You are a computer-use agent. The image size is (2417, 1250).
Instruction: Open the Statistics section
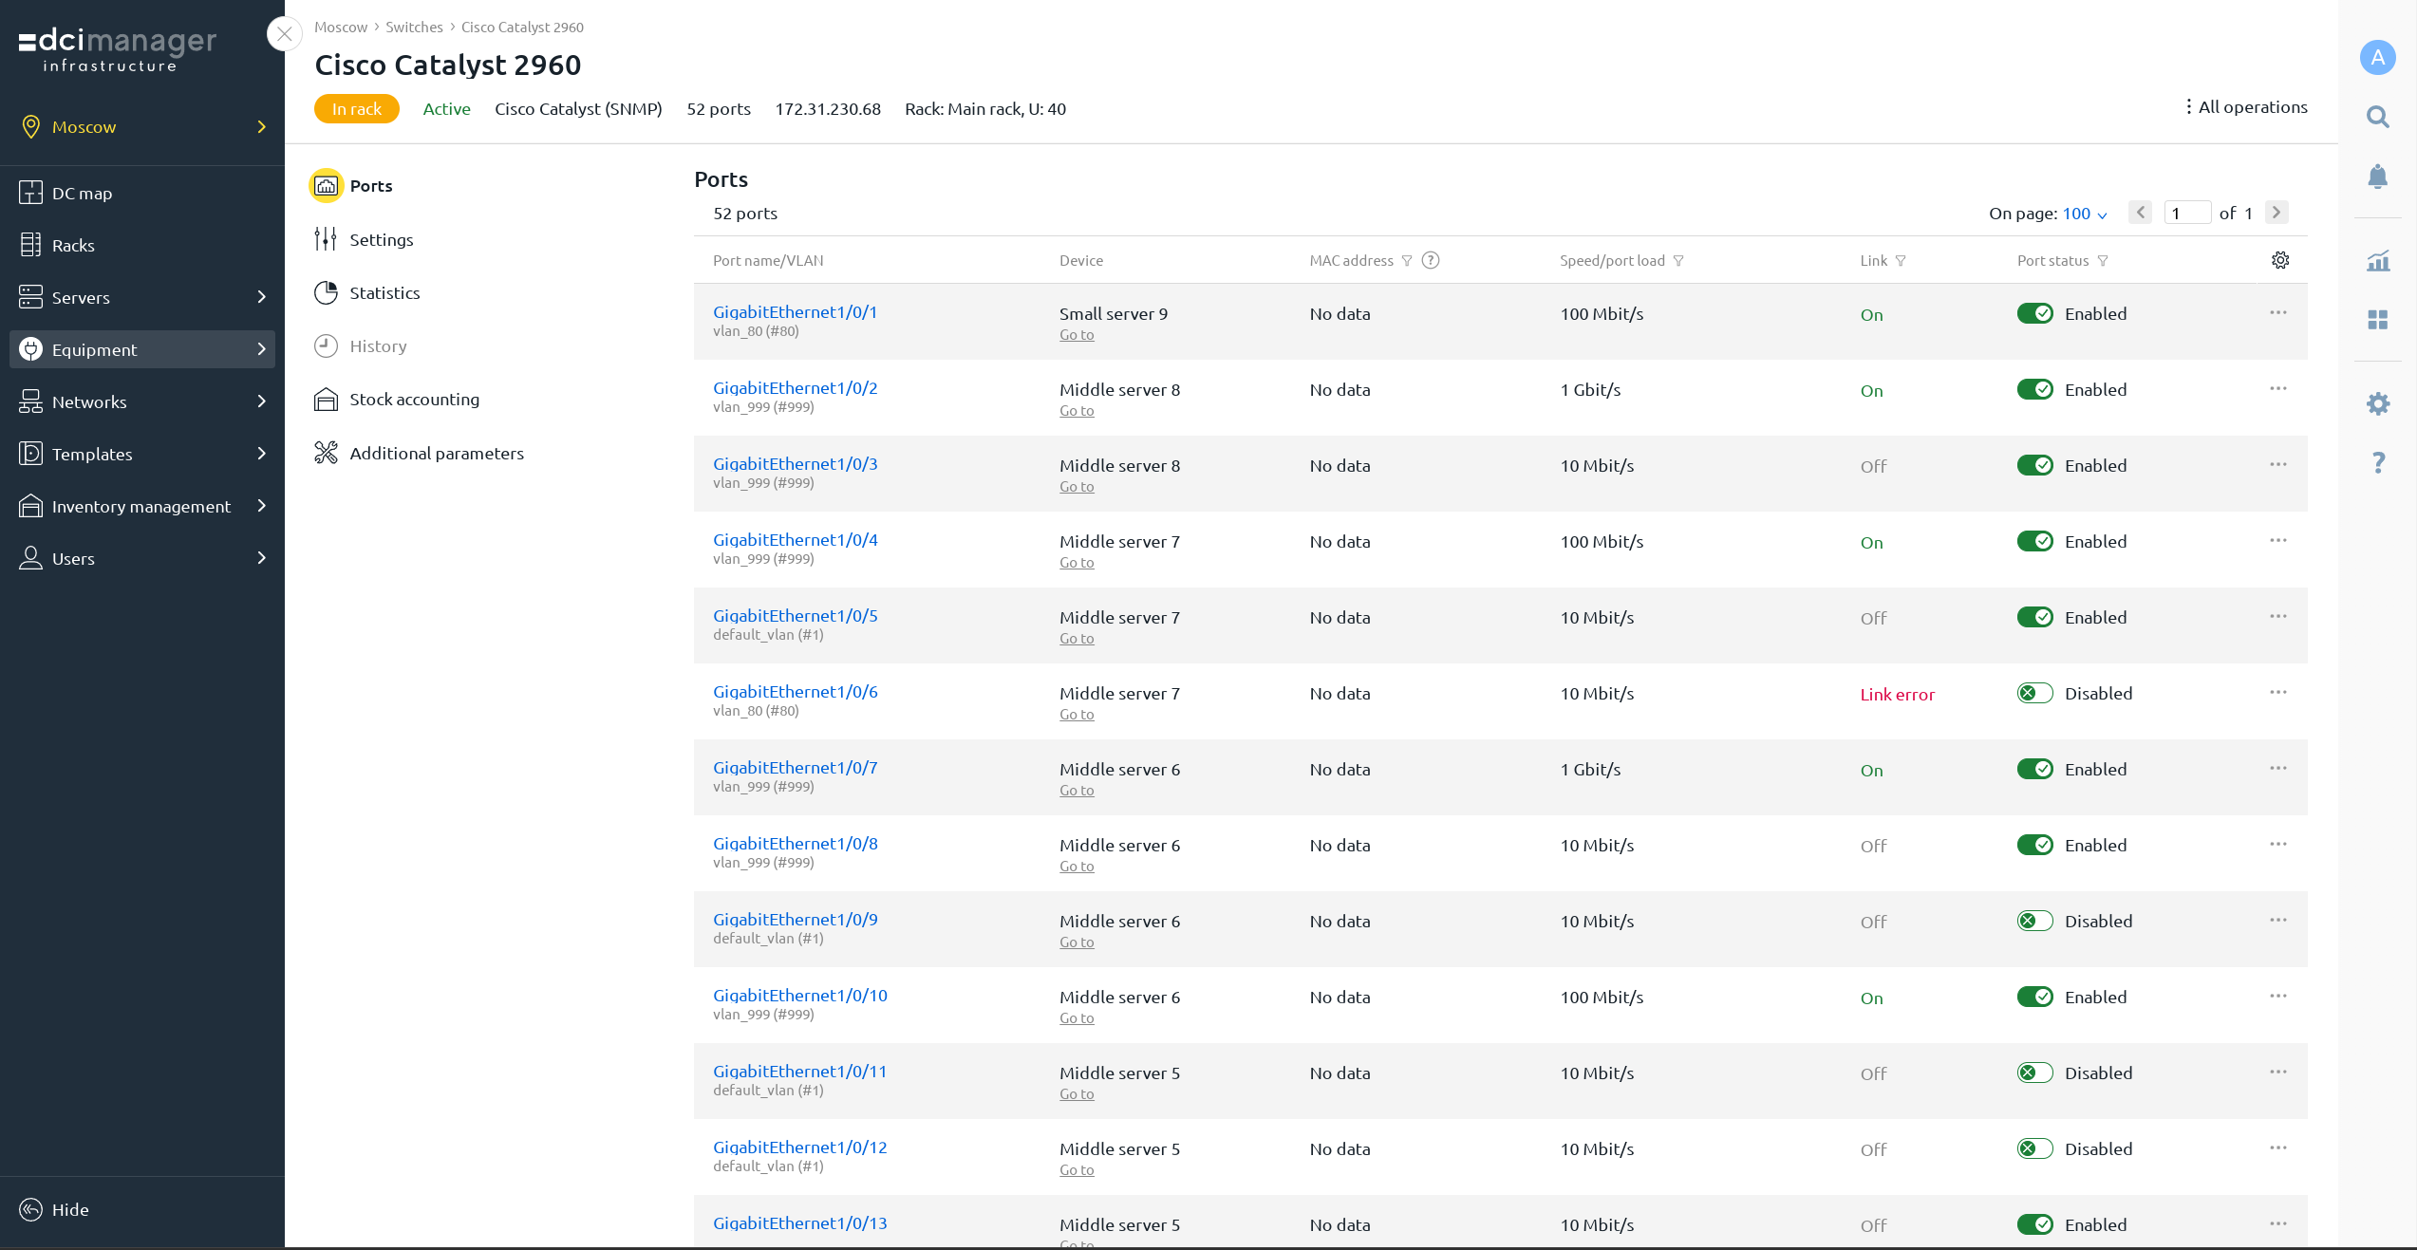coord(384,292)
